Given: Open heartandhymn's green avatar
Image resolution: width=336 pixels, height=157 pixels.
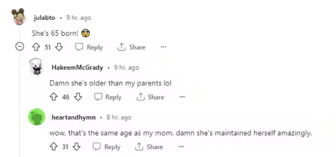Looking at the screenshot, I should click(x=36, y=117).
